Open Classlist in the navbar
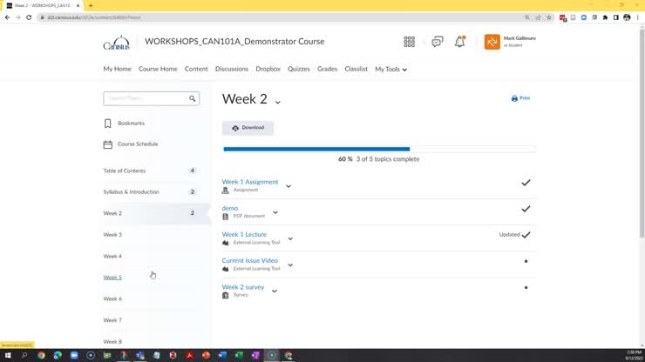The height and width of the screenshot is (362, 645). pos(356,69)
